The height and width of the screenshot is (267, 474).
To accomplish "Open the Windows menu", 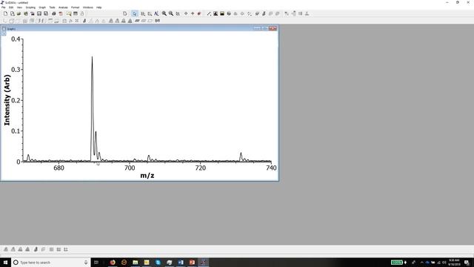I will click(x=88, y=7).
